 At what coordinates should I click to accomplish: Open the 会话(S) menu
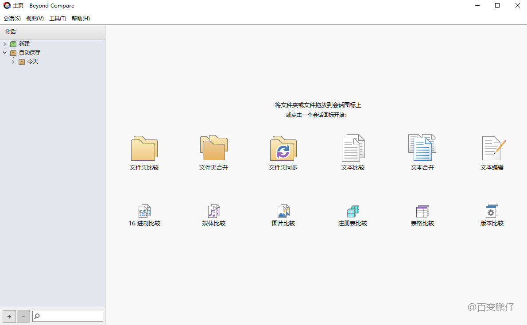coord(12,19)
